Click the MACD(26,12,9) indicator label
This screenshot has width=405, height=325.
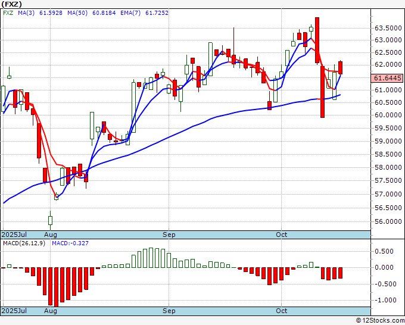24,243
